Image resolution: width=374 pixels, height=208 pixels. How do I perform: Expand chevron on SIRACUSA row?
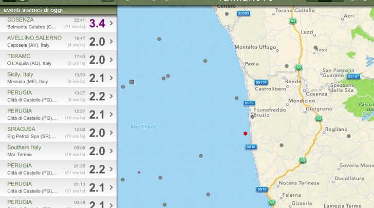111,133
